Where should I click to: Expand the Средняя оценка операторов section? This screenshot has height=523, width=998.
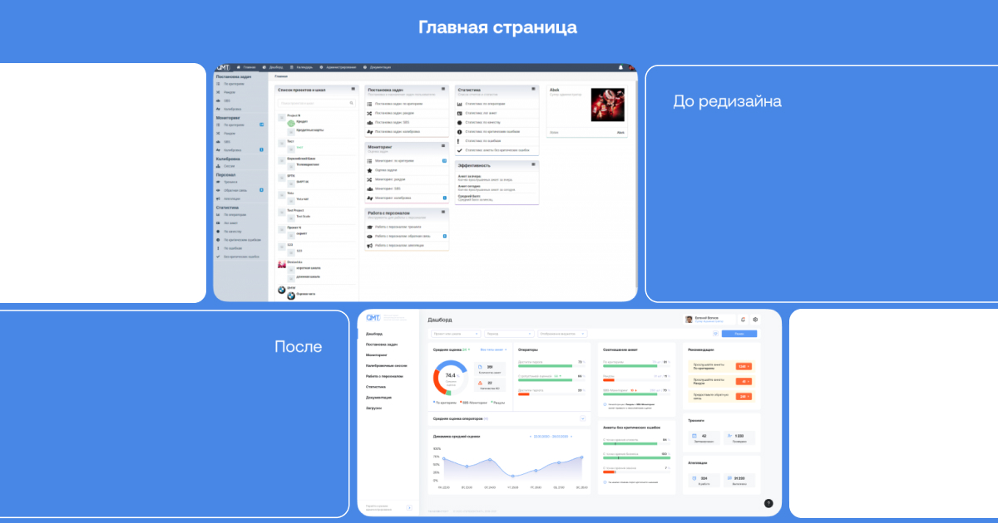[x=582, y=419]
